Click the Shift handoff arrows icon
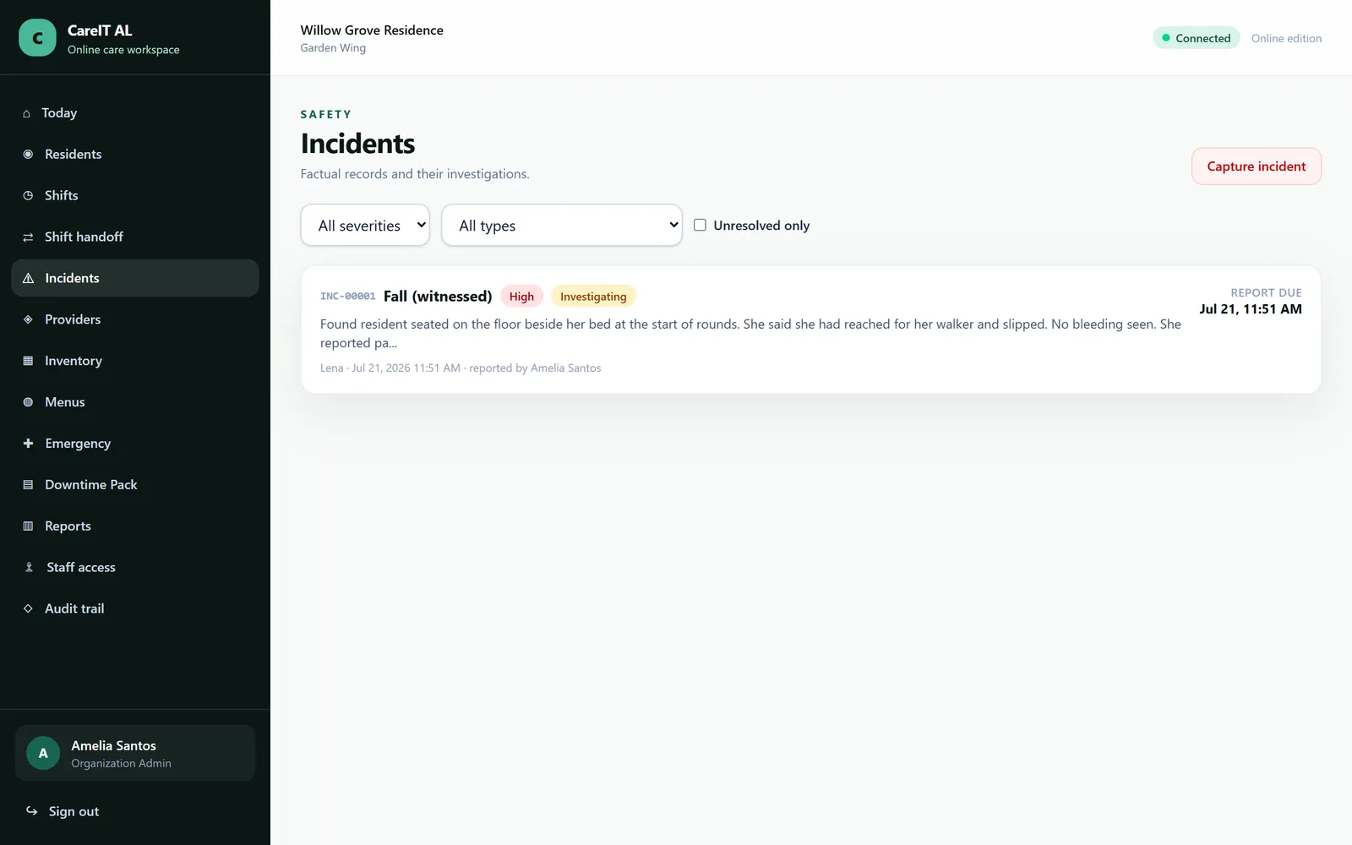Image resolution: width=1352 pixels, height=845 pixels. (28, 237)
